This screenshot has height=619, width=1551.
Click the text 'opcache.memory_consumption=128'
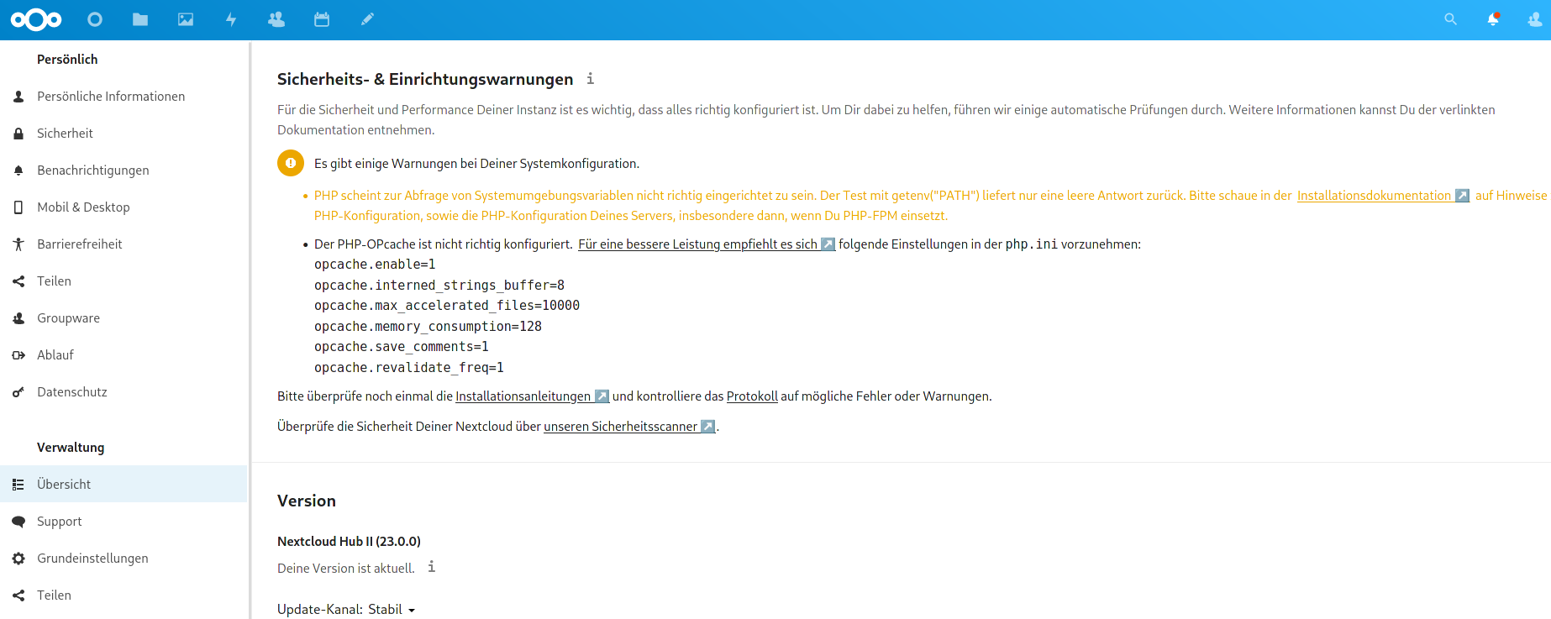pyautogui.click(x=428, y=327)
